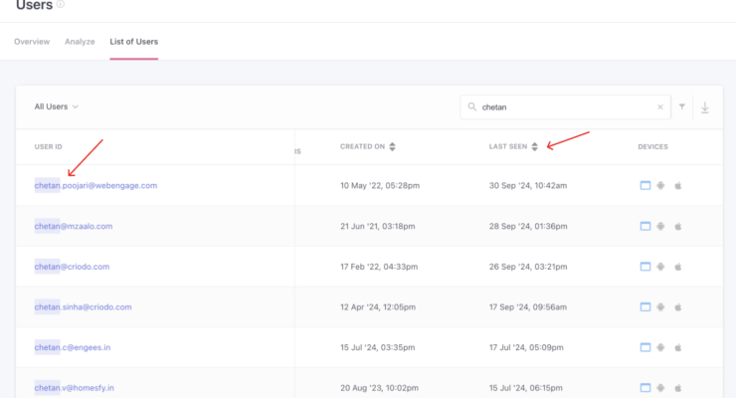Image resolution: width=736 pixels, height=398 pixels.
Task: Click Android icon for chetan@mzaalo.com row
Action: [x=661, y=226]
